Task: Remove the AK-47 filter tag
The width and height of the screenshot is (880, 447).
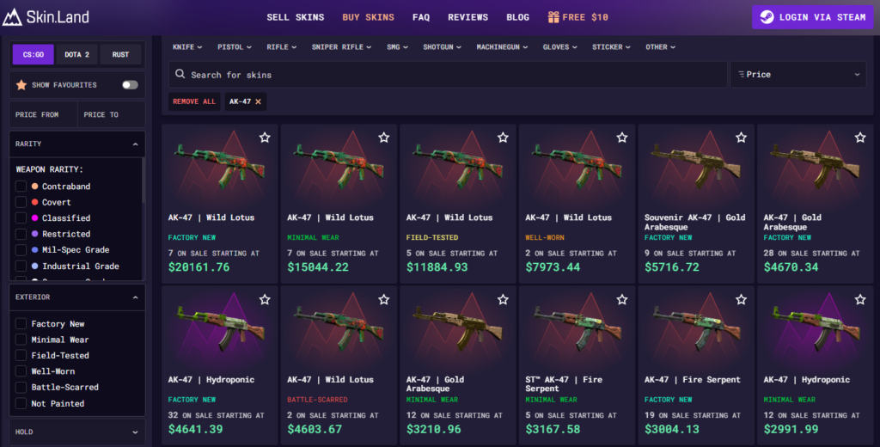Action: click(x=258, y=101)
